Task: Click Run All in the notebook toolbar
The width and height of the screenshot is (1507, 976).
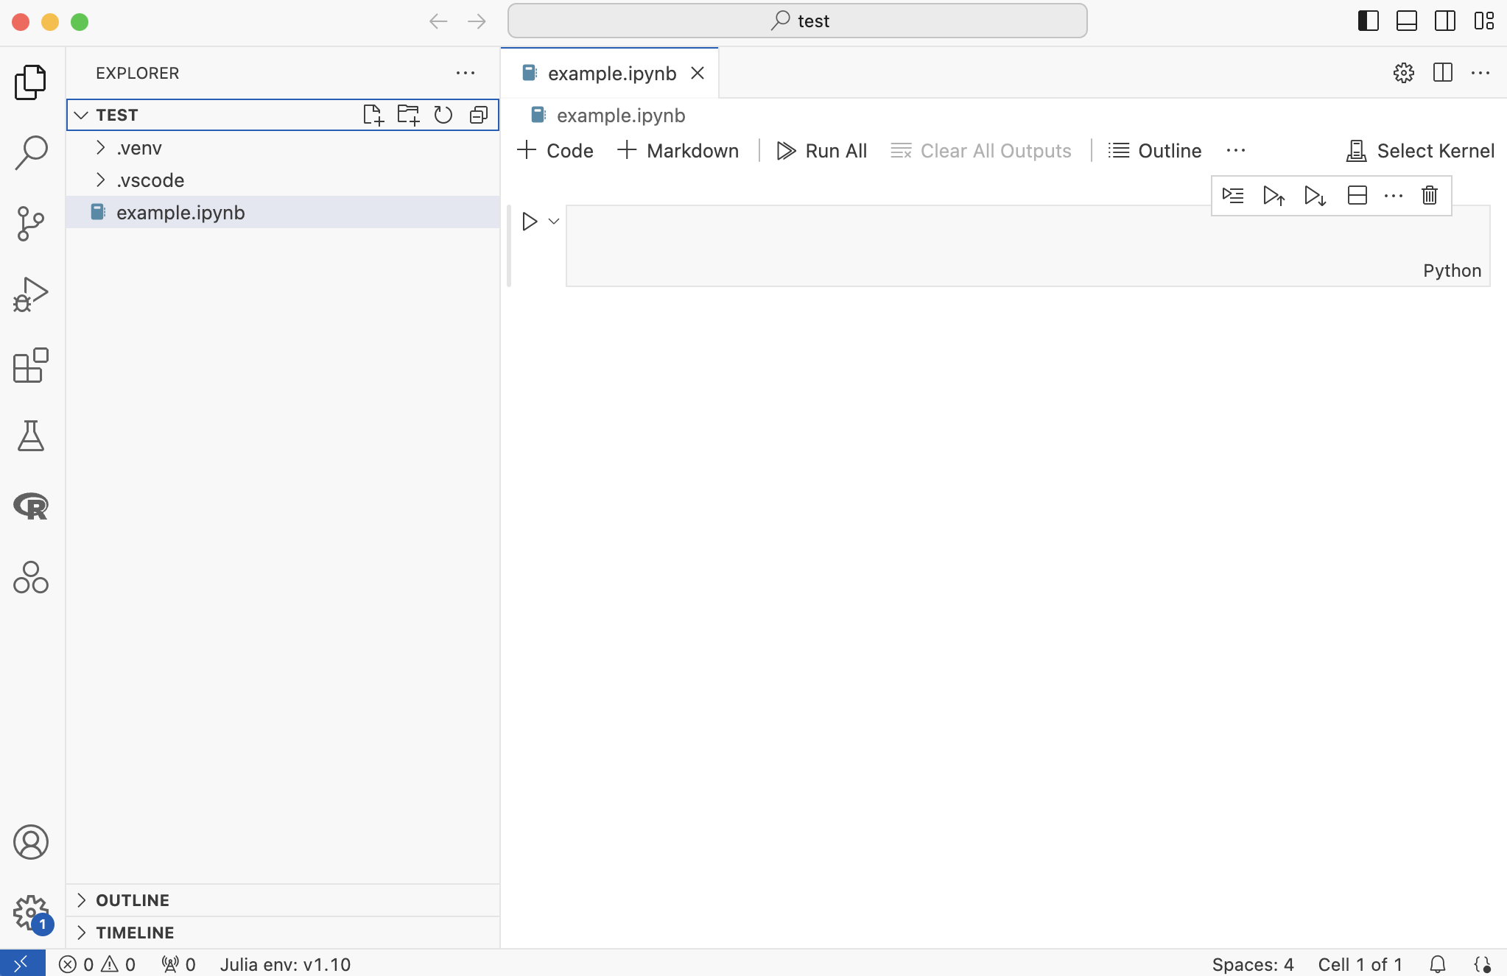Action: coord(822,151)
